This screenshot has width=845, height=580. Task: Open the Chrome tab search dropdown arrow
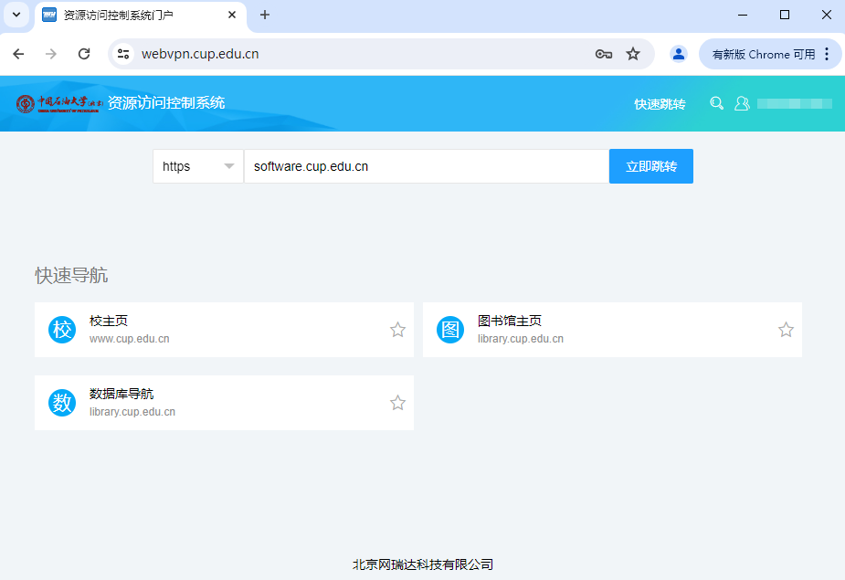[16, 15]
